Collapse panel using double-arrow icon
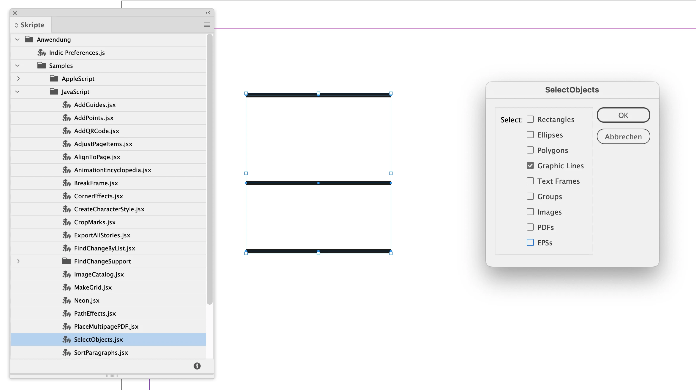This screenshot has width=696, height=390. [208, 13]
